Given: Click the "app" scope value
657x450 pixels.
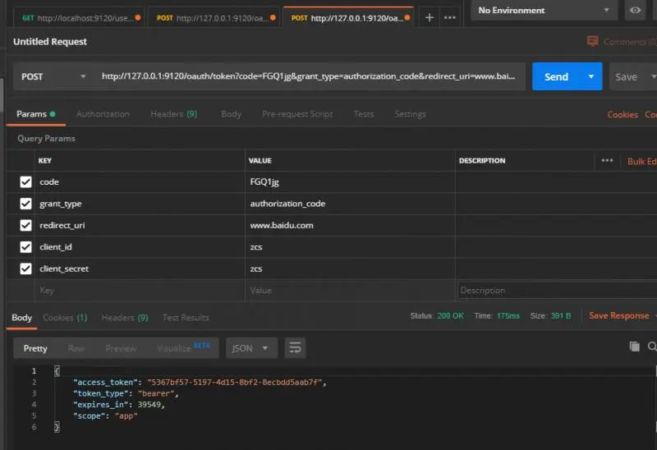Looking at the screenshot, I should pyautogui.click(x=126, y=416).
